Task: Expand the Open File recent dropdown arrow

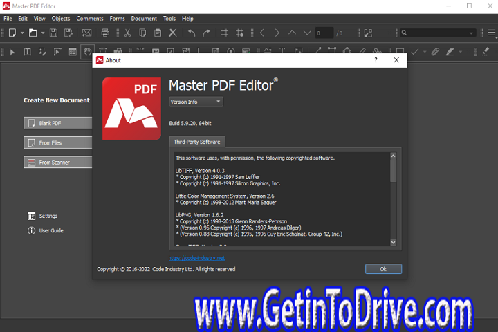Action: 43,33
